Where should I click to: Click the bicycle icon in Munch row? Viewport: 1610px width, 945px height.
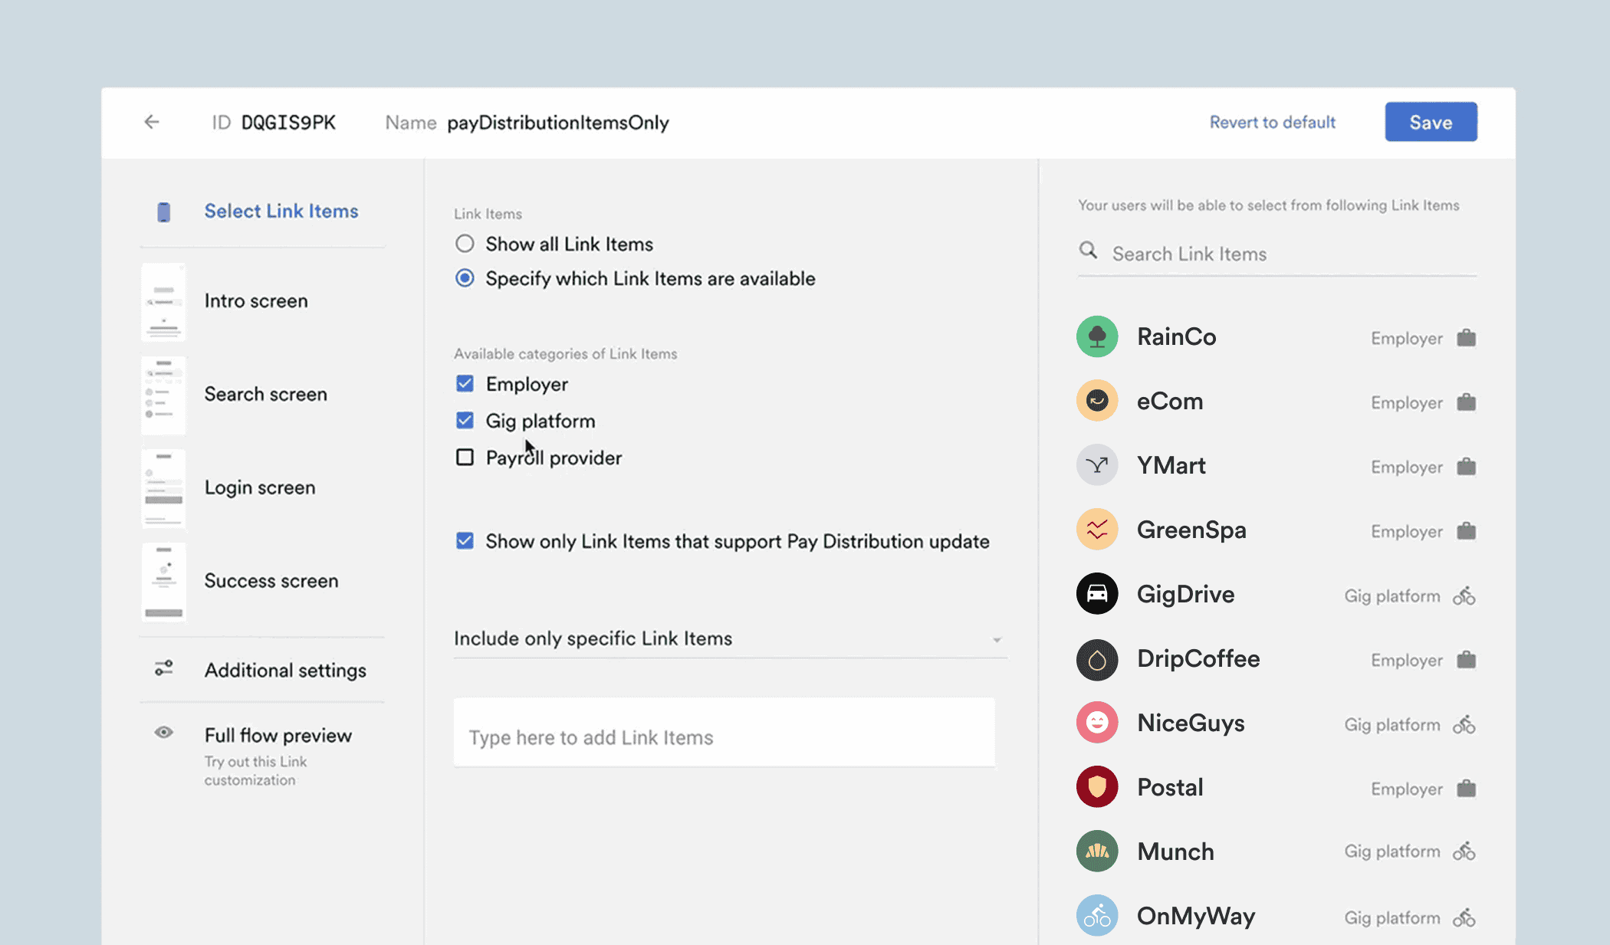1464,851
